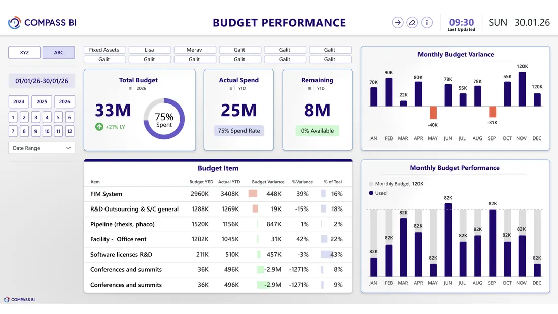Click the 01/01/26-30/01/26 date field

(42, 81)
